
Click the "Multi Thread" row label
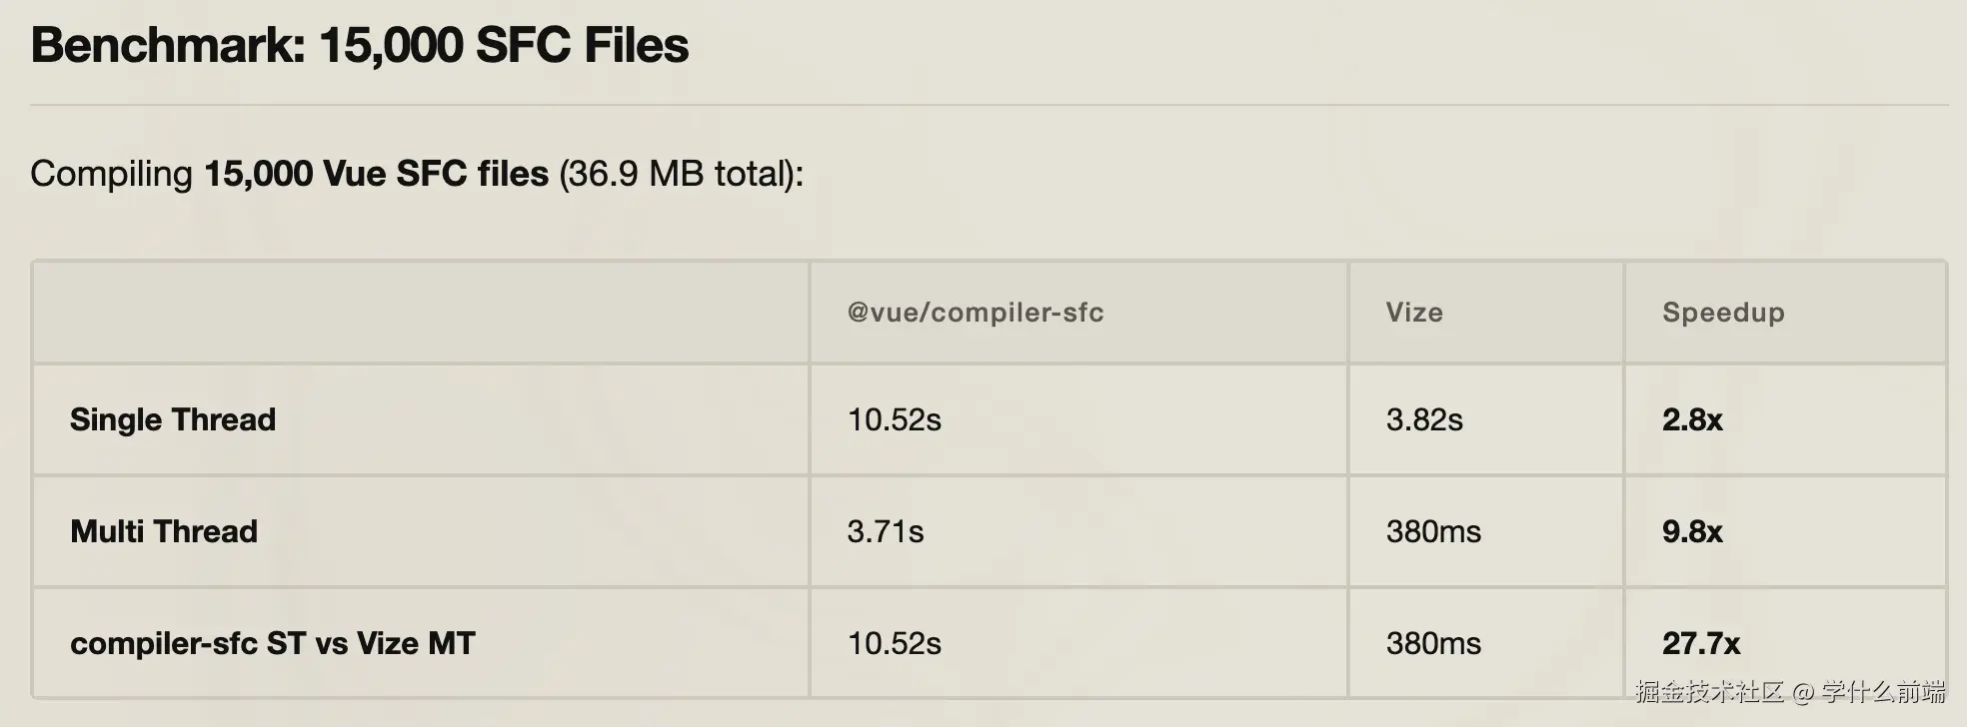[164, 531]
